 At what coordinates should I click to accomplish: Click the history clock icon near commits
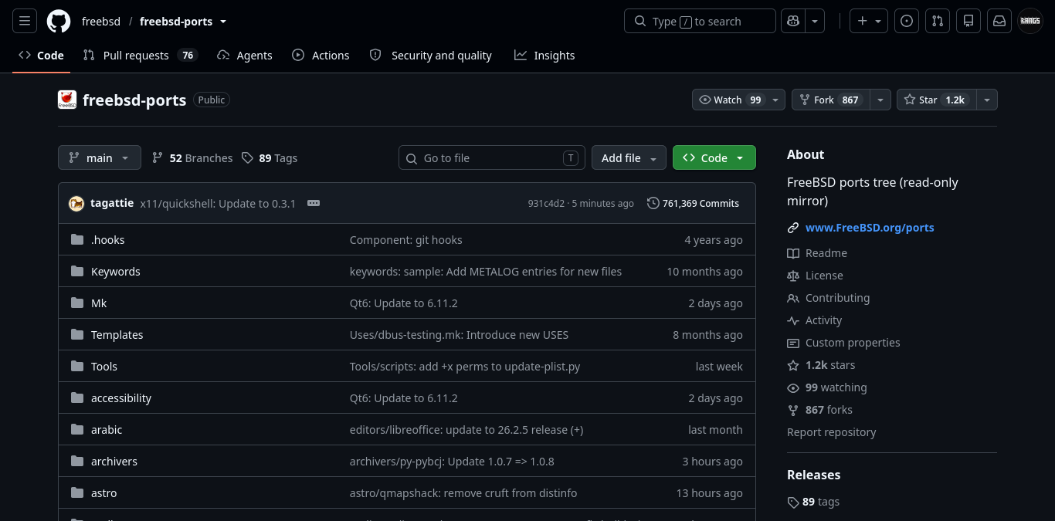click(653, 203)
